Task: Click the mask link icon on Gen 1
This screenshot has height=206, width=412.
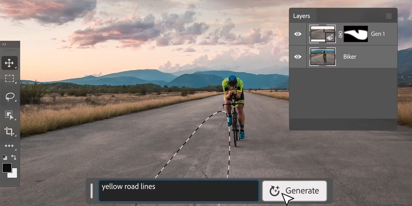Action: (x=340, y=34)
